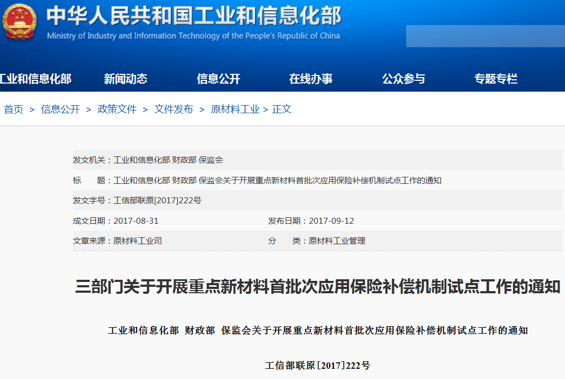The image size is (565, 379).
Task: Click the 正文 breadcrumb item
Action: 283,109
